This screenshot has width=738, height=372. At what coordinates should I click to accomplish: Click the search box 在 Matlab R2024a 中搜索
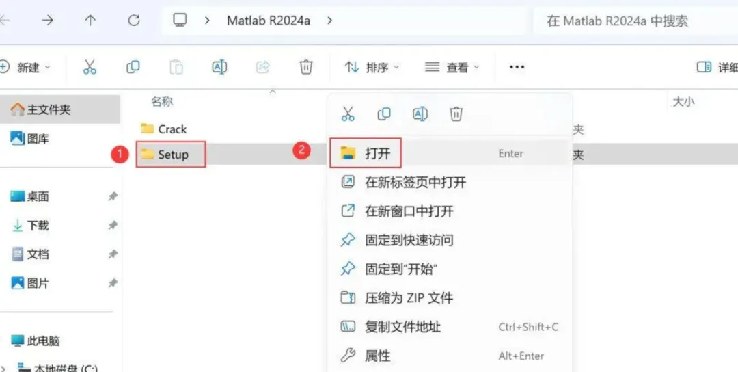pos(635,21)
